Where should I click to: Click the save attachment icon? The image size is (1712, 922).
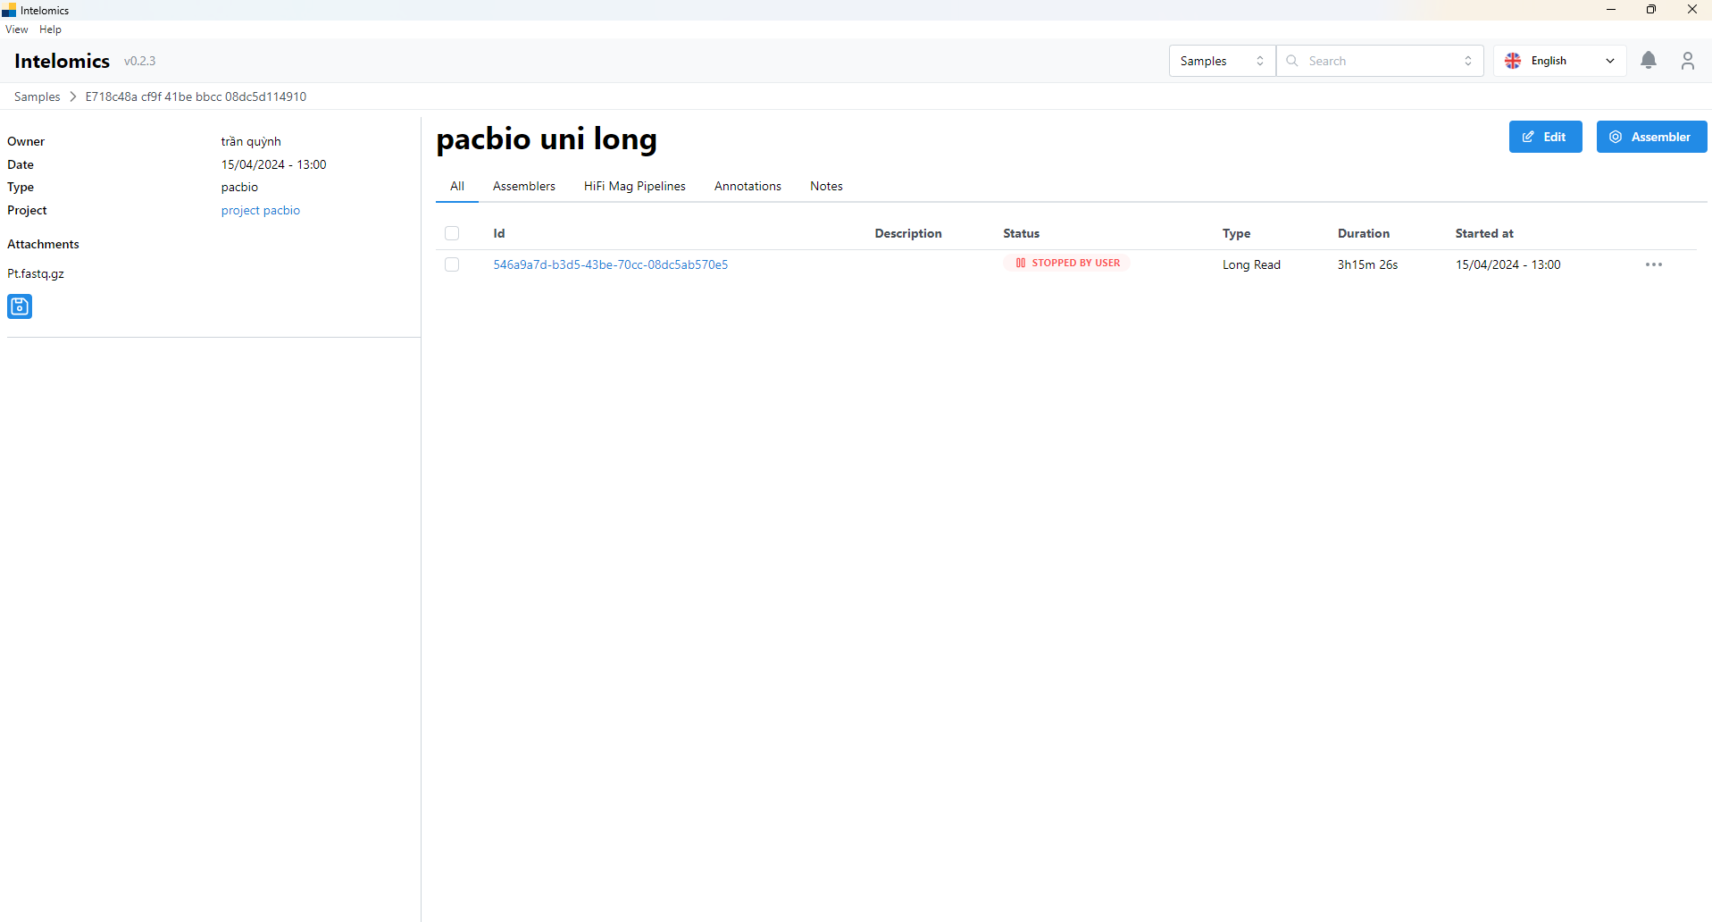20,306
